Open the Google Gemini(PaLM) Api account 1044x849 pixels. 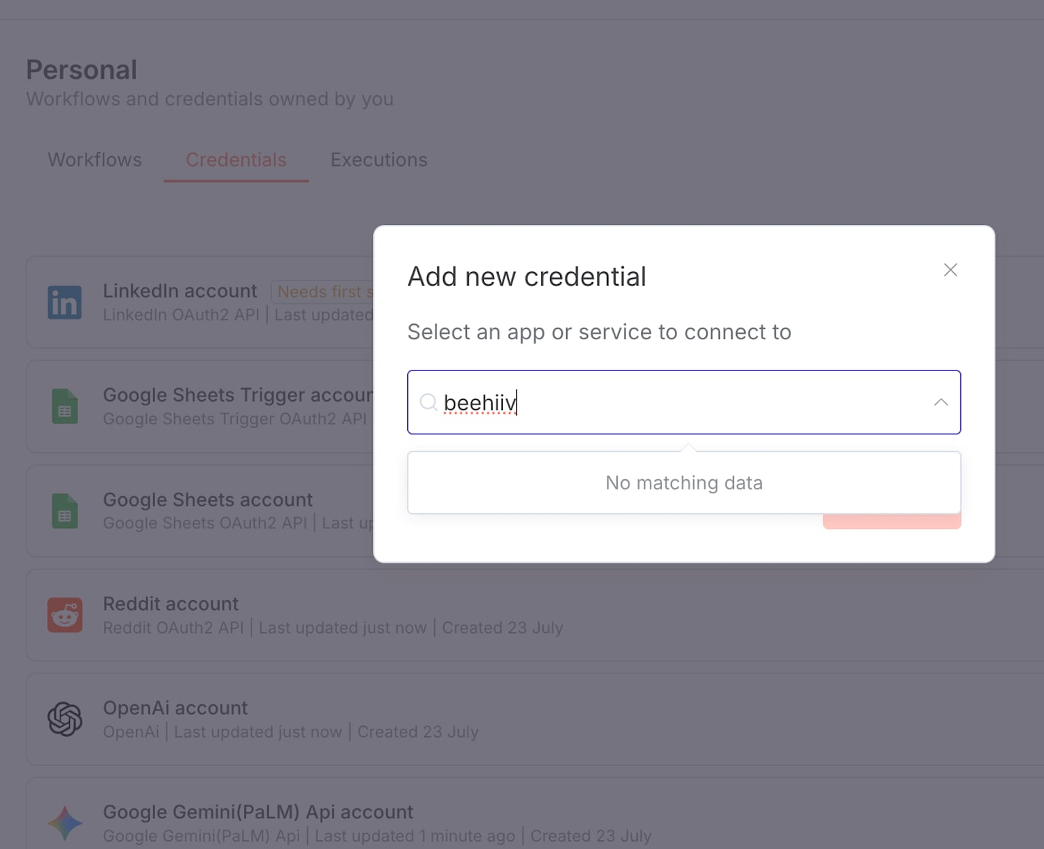tap(258, 812)
